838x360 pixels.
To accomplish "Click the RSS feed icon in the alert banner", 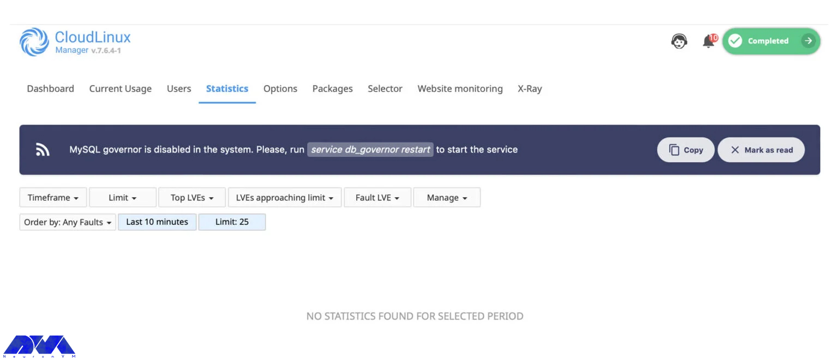I will (x=43, y=149).
